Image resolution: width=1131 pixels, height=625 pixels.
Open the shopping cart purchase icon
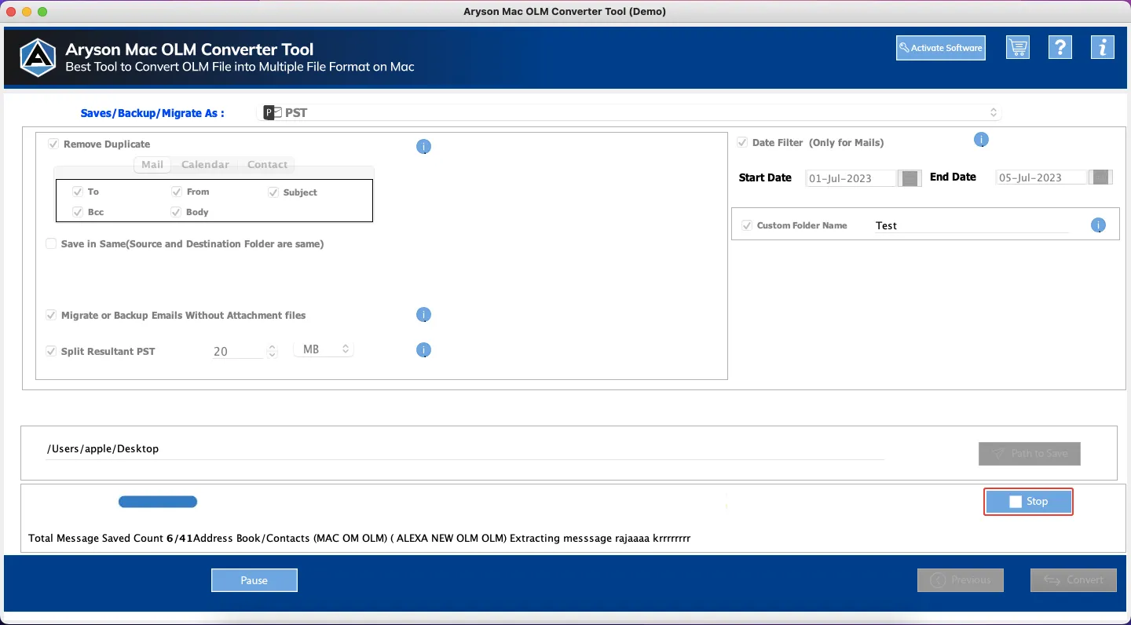point(1018,47)
